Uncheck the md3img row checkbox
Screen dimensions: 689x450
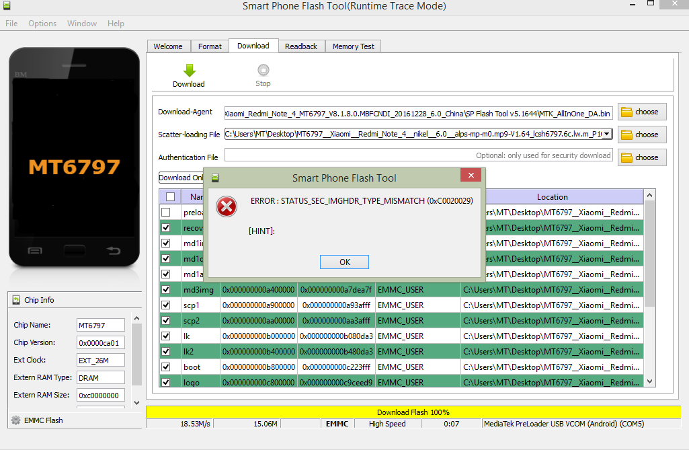tap(165, 289)
